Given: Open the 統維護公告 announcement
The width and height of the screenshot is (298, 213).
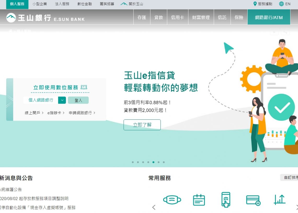Looking at the screenshot, I should [11, 189].
